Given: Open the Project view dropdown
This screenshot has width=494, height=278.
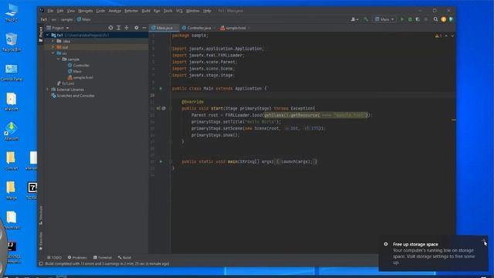Looking at the screenshot, I should point(58,28).
